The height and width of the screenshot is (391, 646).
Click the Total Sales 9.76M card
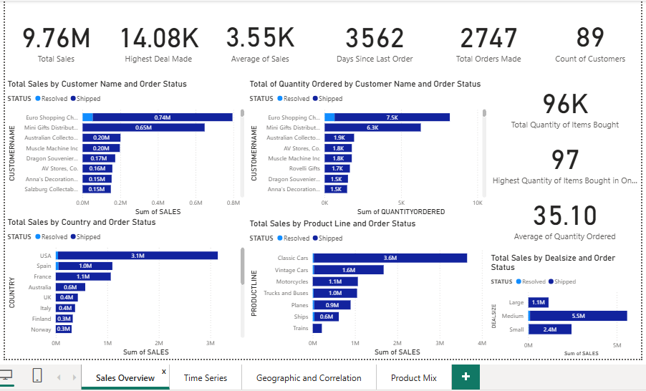56,44
